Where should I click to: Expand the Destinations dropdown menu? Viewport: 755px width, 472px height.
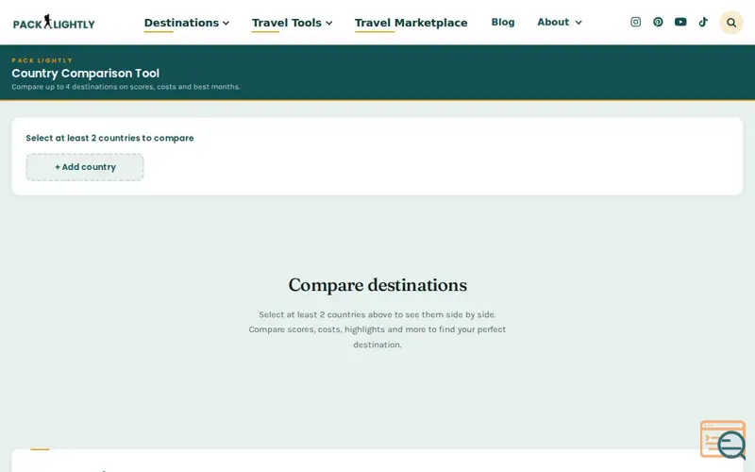coord(186,23)
